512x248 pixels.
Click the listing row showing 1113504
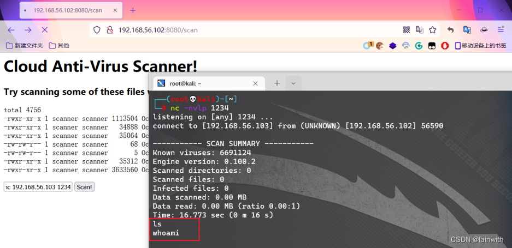click(x=76, y=119)
